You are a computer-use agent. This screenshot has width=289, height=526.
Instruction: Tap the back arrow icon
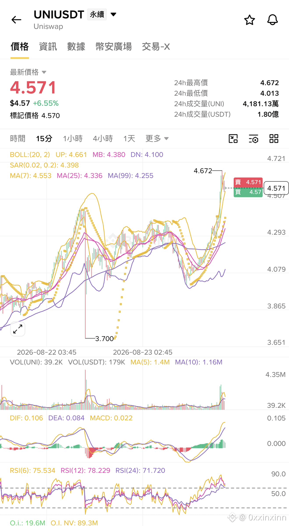[x=16, y=20]
